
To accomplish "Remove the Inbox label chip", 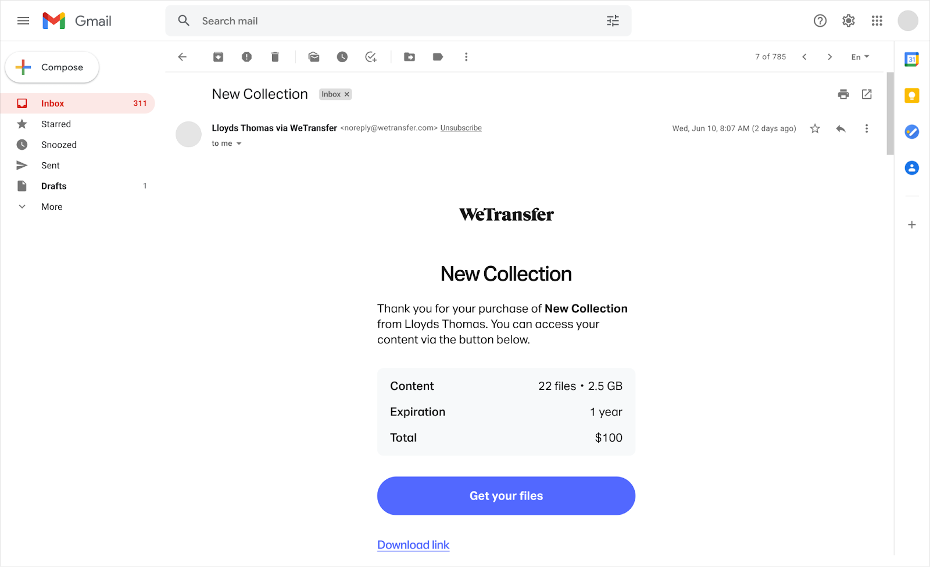I will click(x=346, y=94).
